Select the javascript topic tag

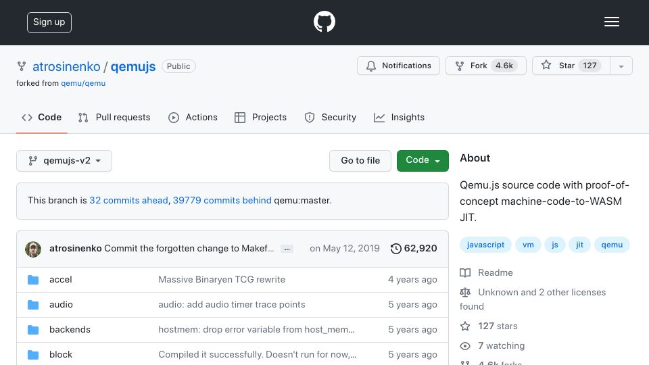(x=485, y=245)
